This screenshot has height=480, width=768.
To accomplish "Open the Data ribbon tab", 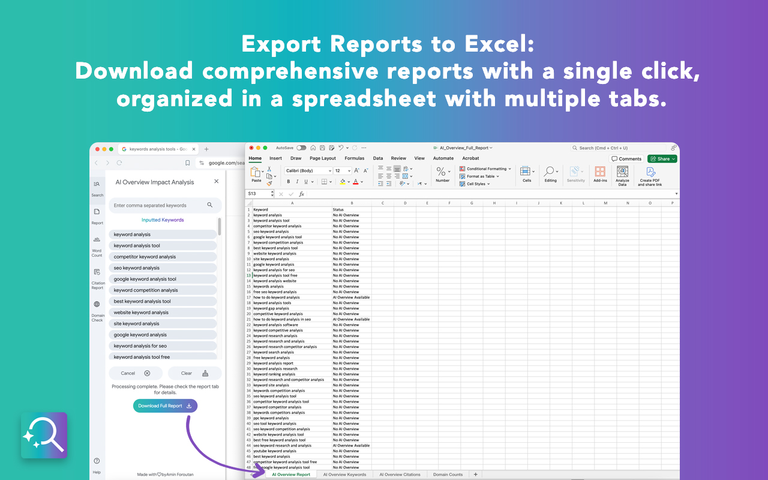I will [378, 158].
